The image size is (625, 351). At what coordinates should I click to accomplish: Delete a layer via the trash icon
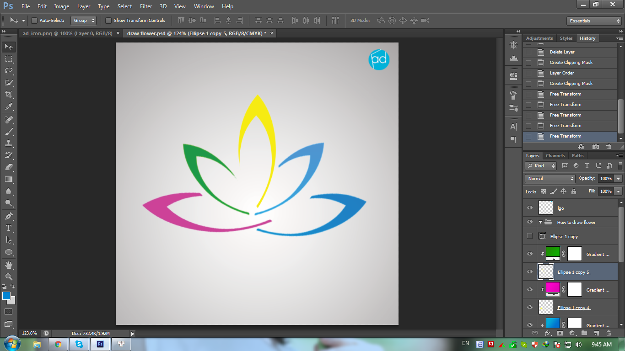tap(609, 333)
